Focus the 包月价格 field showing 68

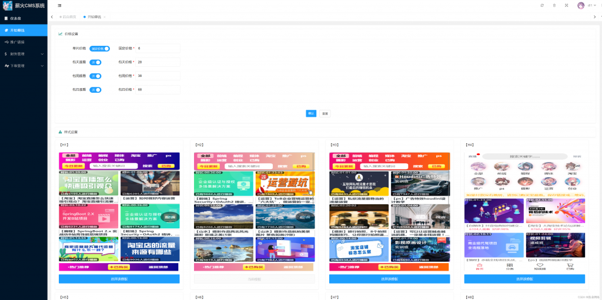pos(158,90)
